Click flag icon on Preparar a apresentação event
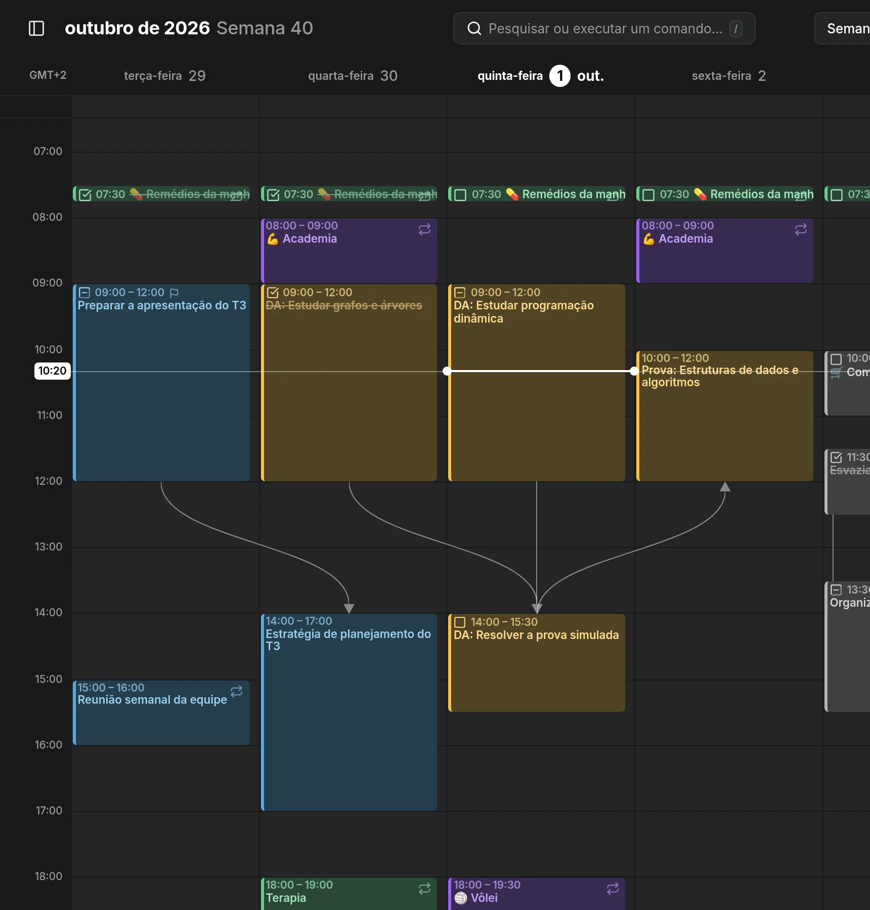The height and width of the screenshot is (910, 870). [175, 293]
